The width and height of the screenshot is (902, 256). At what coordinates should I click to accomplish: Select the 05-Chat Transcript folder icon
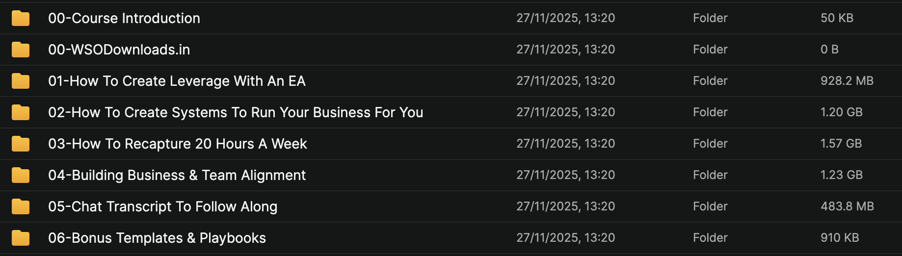coord(21,206)
